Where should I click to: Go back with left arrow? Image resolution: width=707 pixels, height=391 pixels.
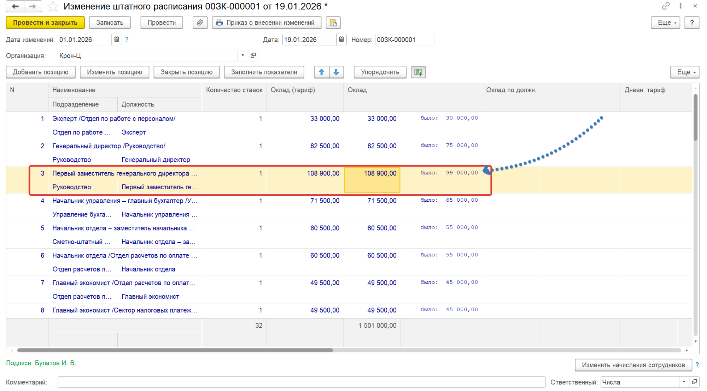tap(15, 6)
